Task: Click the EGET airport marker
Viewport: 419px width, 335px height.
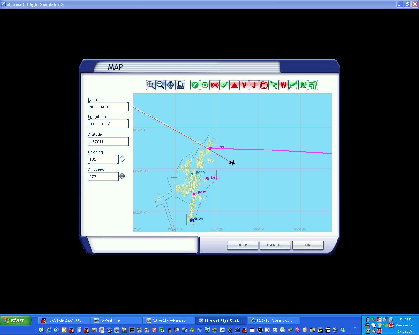Action: [x=194, y=194]
